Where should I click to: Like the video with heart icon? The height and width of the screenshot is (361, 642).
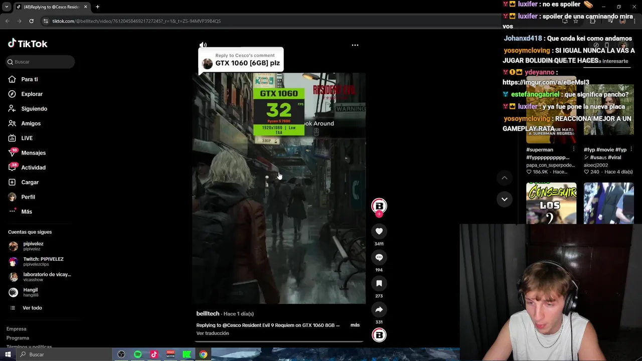click(x=379, y=231)
